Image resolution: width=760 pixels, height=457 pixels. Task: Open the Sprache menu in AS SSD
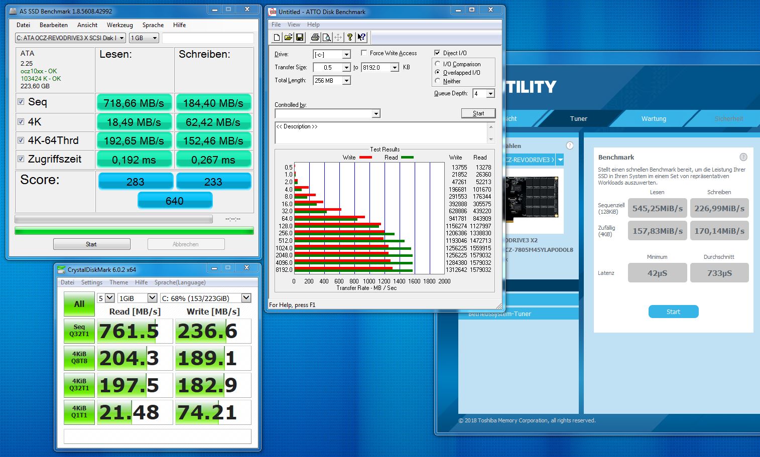click(153, 25)
